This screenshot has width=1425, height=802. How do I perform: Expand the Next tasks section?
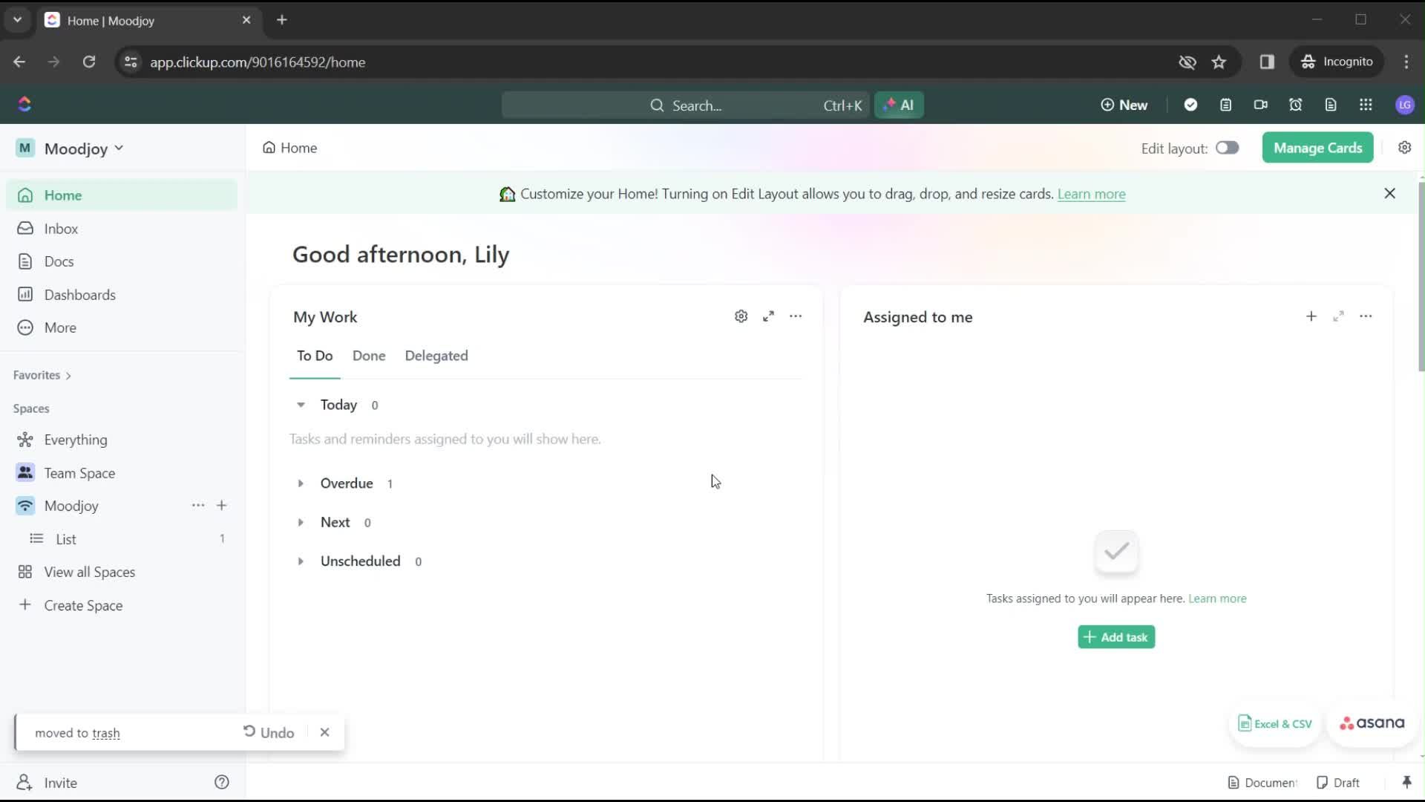301,522
